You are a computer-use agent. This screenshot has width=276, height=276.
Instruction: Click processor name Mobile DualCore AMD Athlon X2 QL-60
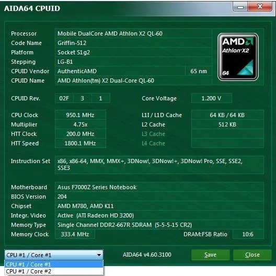133,33
